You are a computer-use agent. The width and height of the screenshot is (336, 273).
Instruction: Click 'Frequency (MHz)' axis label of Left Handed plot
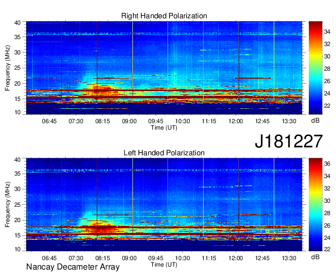tap(7, 205)
